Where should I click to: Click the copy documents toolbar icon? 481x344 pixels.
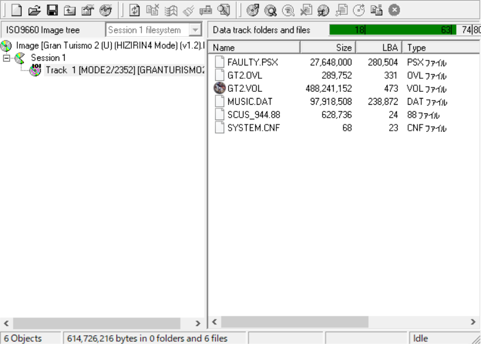(x=376, y=10)
